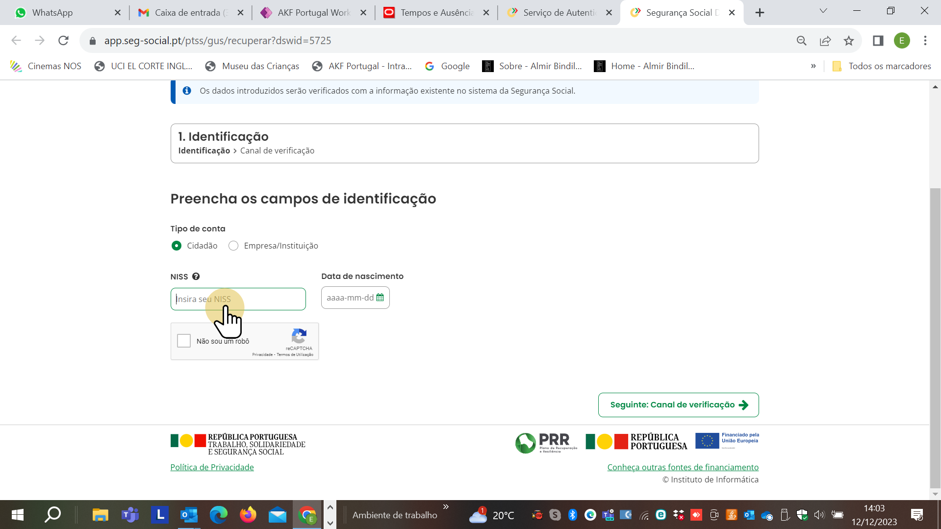The image size is (941, 529).
Task: Open the NISS help tooltip icon
Action: [196, 276]
